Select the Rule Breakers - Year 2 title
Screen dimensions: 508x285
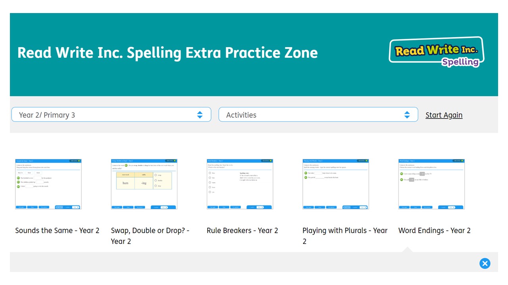click(242, 230)
